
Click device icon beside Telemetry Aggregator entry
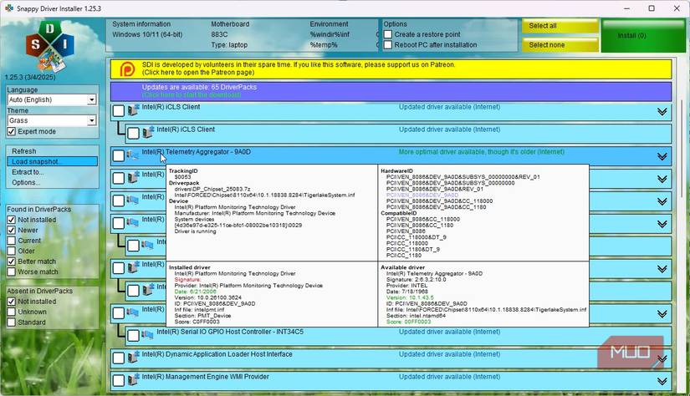coord(133,155)
